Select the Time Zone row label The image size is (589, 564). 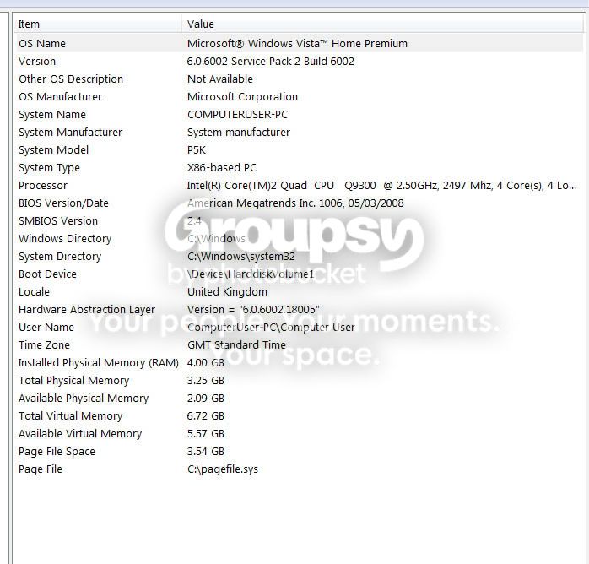tap(45, 345)
